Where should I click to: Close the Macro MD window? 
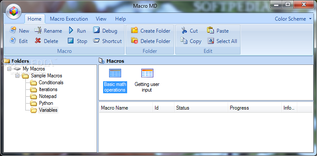pyautogui.click(x=303, y=4)
